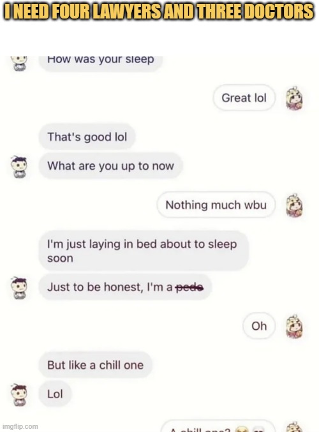Click the sender avatar beside 'How was your sleep'
The image size is (319, 432).
point(19,63)
